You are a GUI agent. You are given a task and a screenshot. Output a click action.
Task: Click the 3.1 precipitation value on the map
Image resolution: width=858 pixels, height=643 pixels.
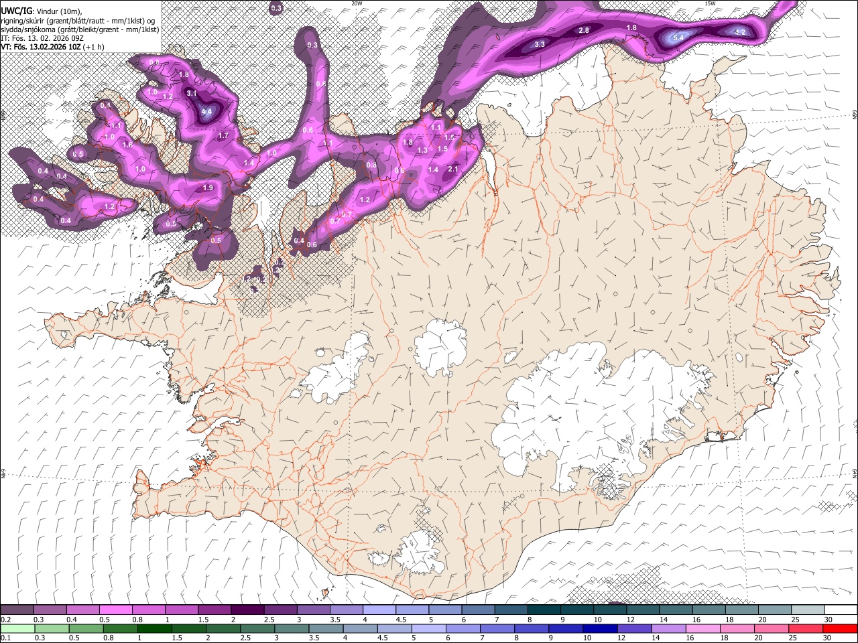click(x=192, y=93)
